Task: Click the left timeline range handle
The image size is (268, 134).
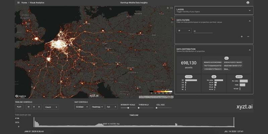Action: pos(34,122)
